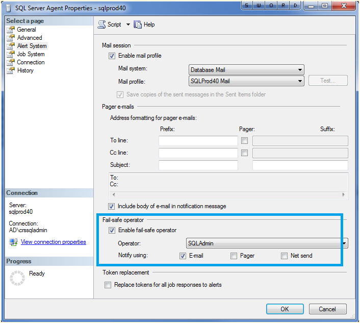The height and width of the screenshot is (323, 360).
Task: Toggle Enable mail profile checkbox
Action: click(x=112, y=56)
